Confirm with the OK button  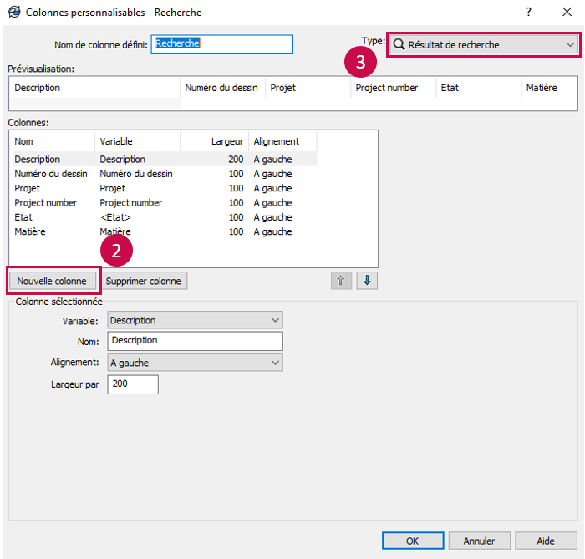pyautogui.click(x=413, y=541)
